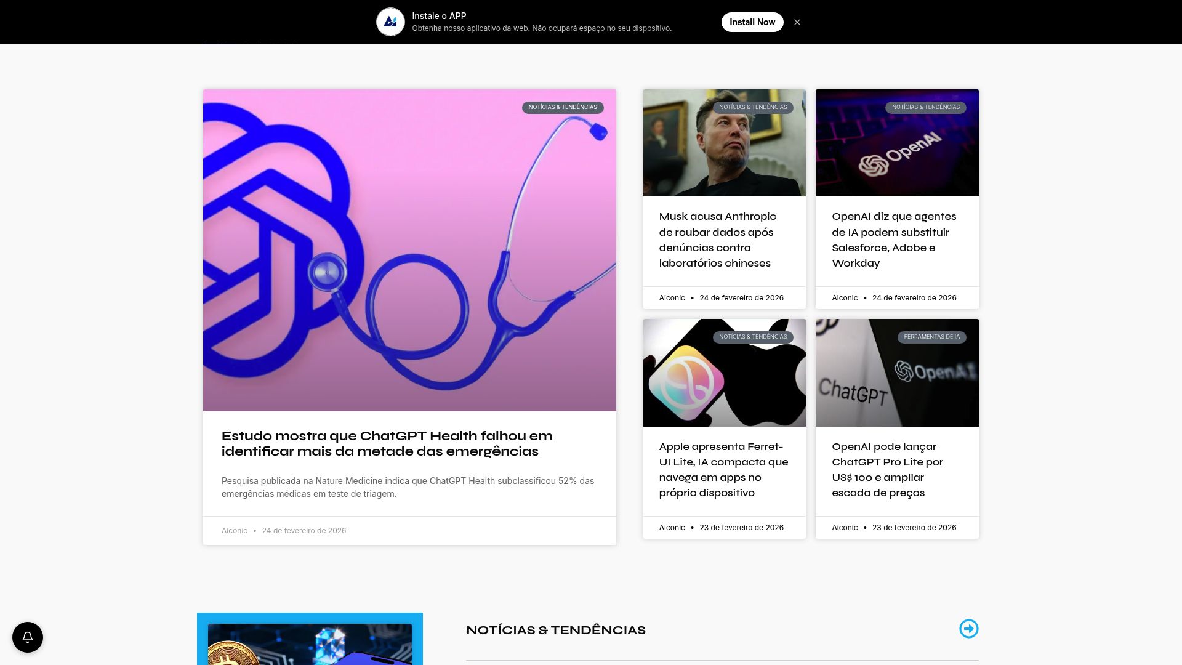Open the notification bell icon

(x=28, y=637)
